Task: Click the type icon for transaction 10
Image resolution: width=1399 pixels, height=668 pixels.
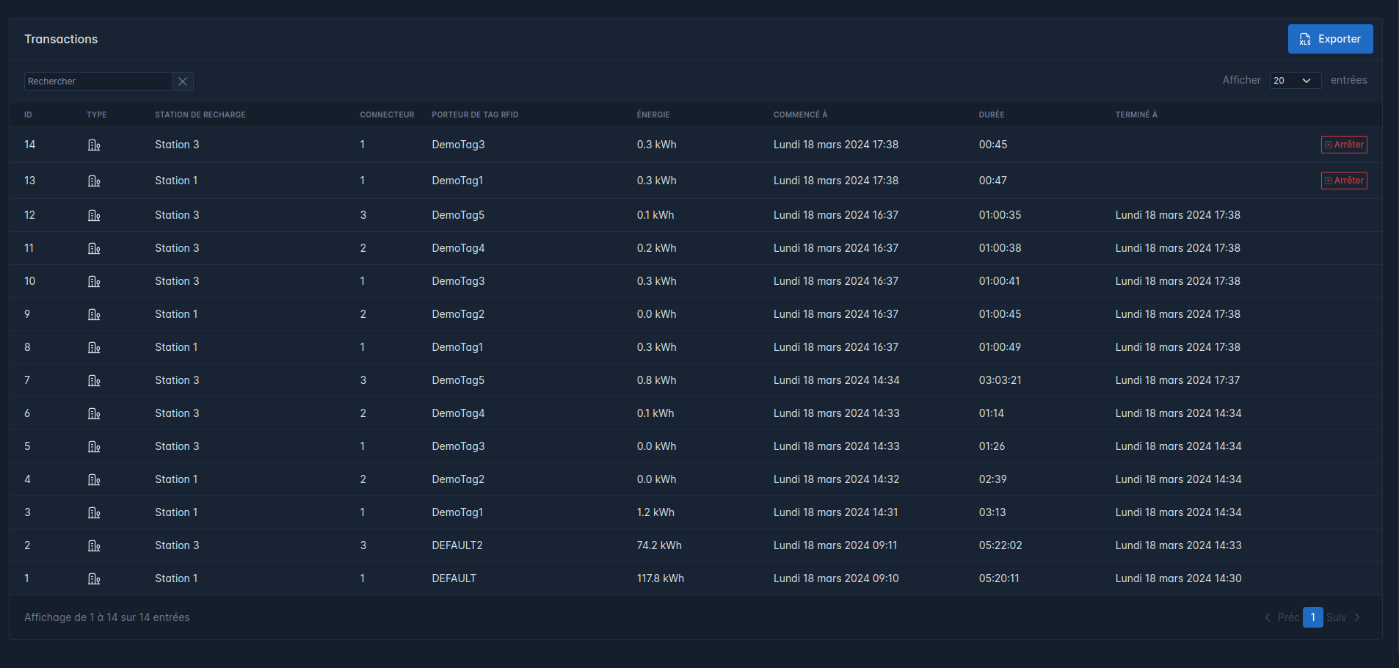Action: point(94,282)
